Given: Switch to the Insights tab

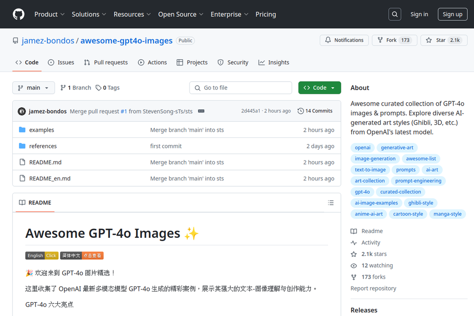Looking at the screenshot, I should [x=273, y=62].
